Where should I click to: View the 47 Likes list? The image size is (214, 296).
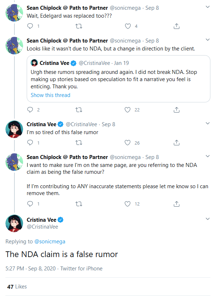tap(17, 287)
